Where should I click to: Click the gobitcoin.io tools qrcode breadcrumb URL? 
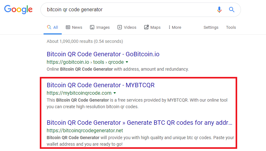(85, 62)
